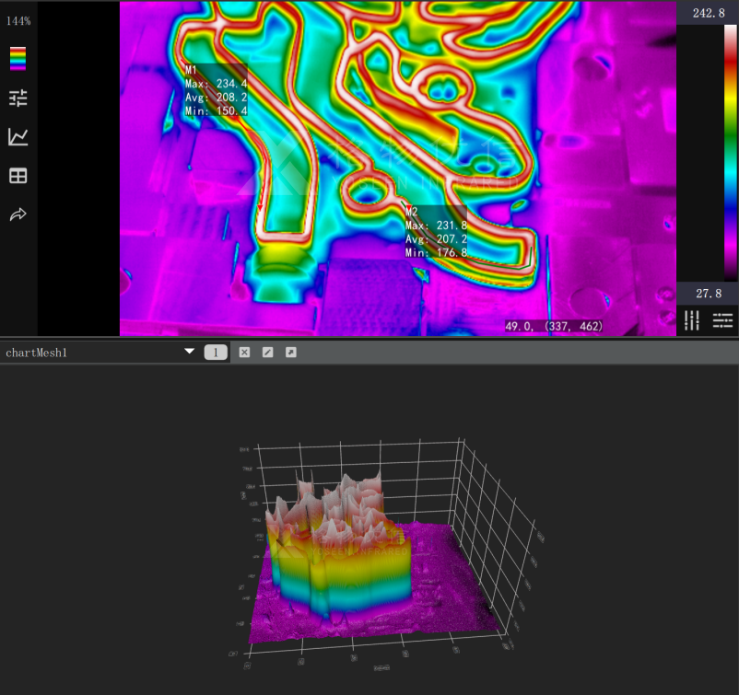The image size is (739, 695).
Task: Click the share/export arrow icon
Action: pos(18,214)
